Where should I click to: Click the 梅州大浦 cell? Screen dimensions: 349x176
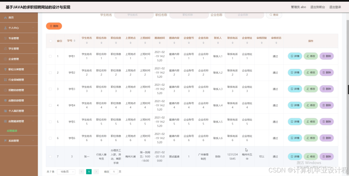(x=130, y=157)
